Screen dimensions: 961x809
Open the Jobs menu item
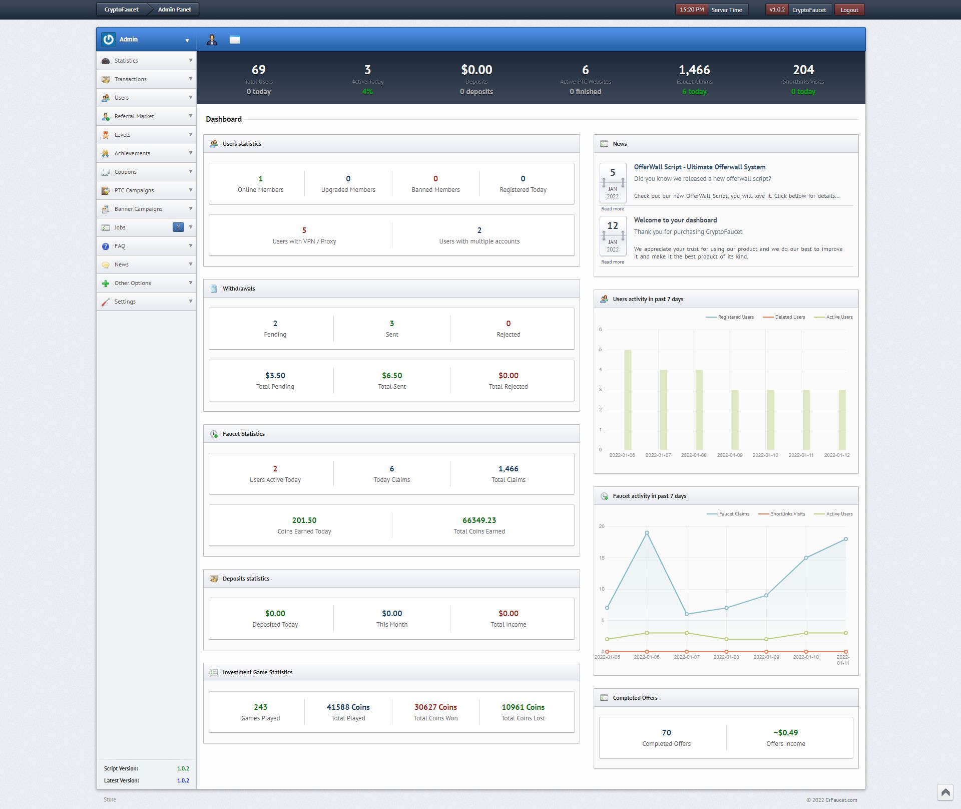(120, 227)
